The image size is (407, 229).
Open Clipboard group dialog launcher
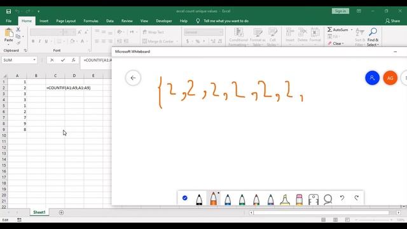coord(25,50)
